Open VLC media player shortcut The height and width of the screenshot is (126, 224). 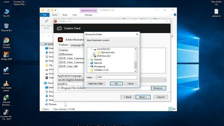(x=6, y=86)
